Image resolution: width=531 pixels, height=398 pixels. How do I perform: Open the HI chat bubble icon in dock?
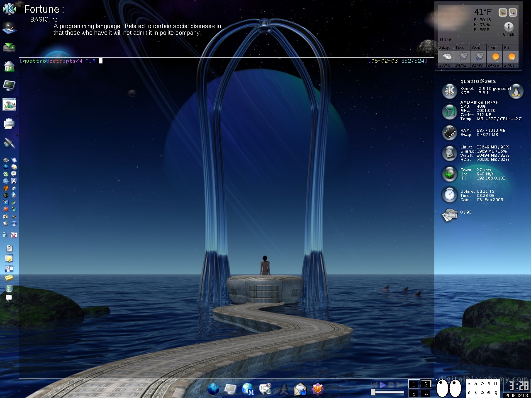265,389
